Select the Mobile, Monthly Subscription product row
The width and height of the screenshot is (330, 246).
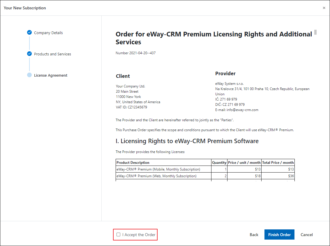tap(205, 169)
